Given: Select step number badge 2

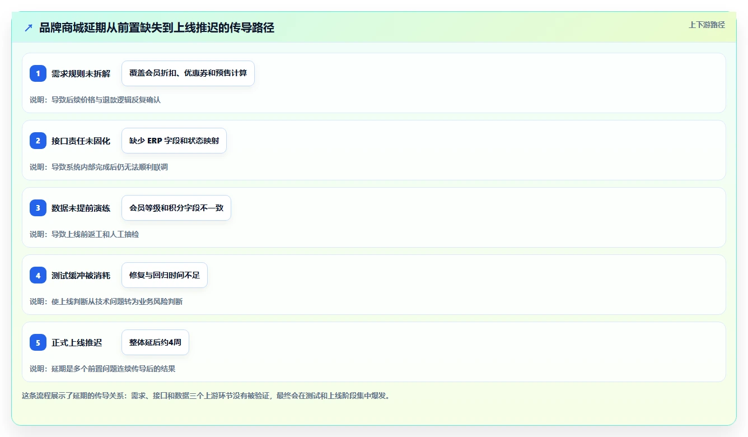Looking at the screenshot, I should tap(38, 141).
